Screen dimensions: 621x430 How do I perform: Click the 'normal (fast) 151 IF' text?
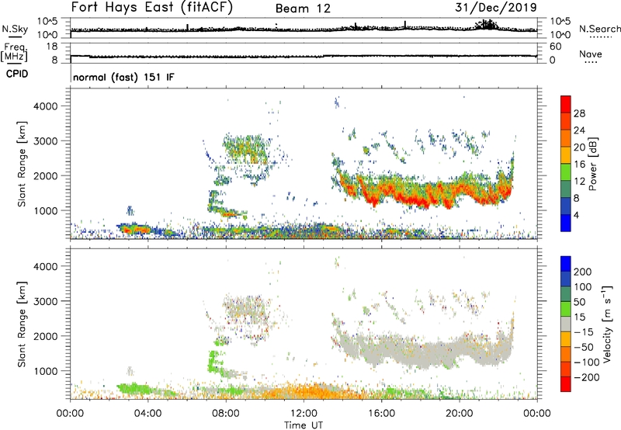click(123, 77)
